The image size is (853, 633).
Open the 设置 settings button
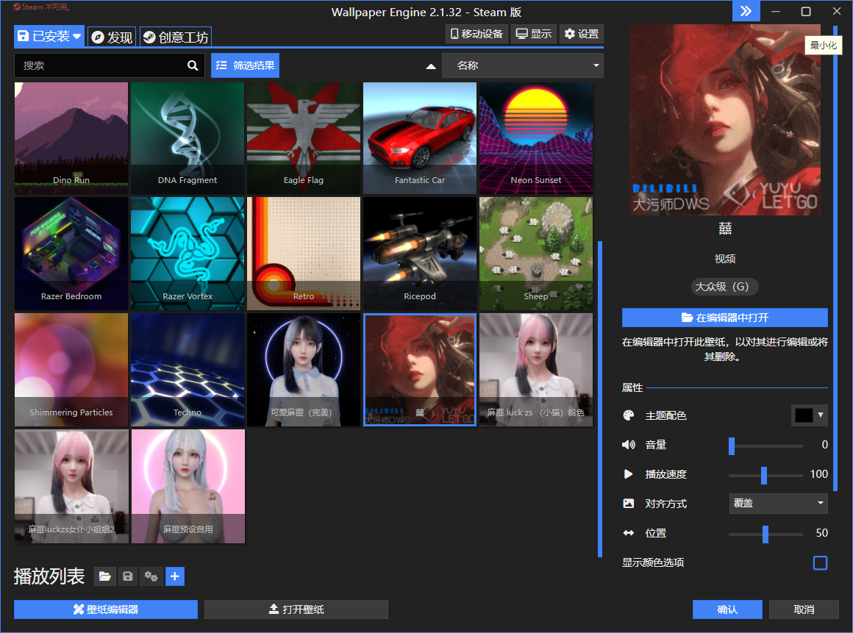click(x=581, y=34)
